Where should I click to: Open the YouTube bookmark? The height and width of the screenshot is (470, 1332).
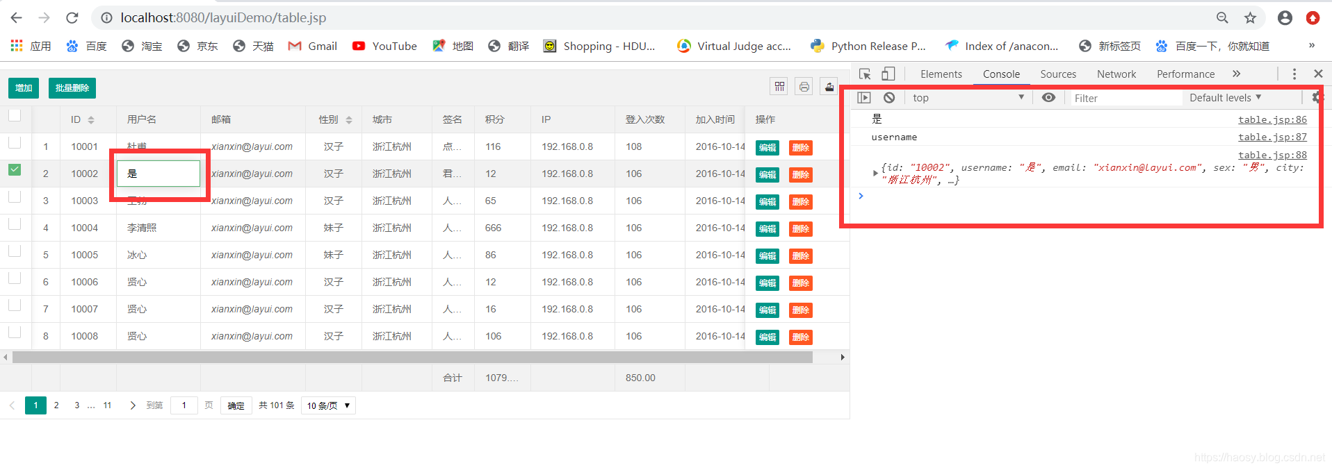coord(384,46)
